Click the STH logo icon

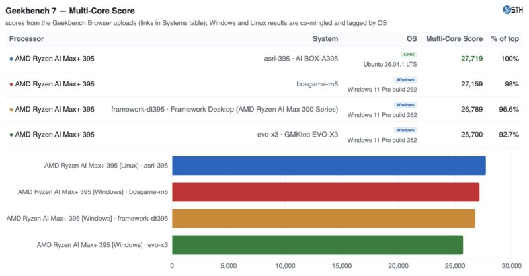512,10
